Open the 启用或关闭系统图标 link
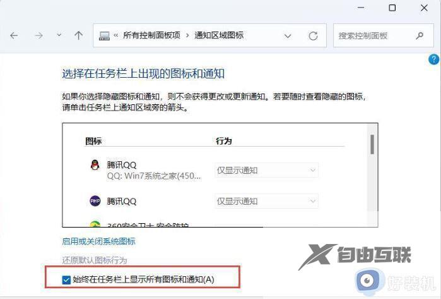This screenshot has width=441, height=299. [98, 241]
